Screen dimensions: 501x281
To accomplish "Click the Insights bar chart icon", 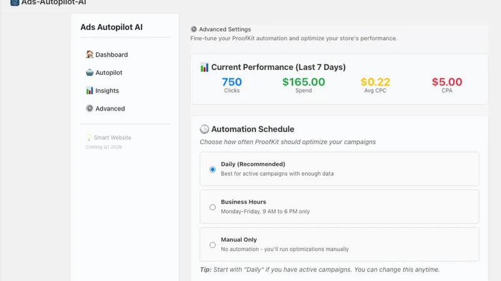I will [90, 91].
